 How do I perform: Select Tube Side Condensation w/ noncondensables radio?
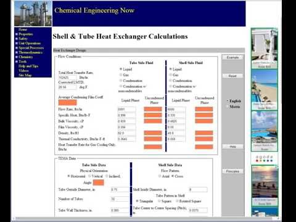click(121, 86)
